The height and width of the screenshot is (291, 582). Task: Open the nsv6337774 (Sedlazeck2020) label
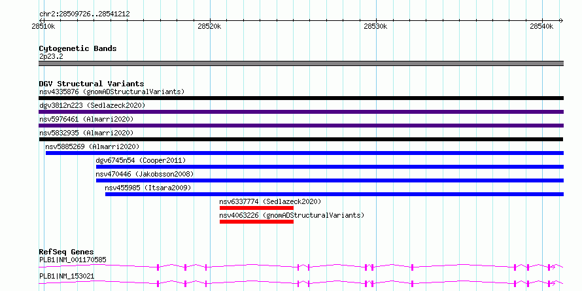270,201
